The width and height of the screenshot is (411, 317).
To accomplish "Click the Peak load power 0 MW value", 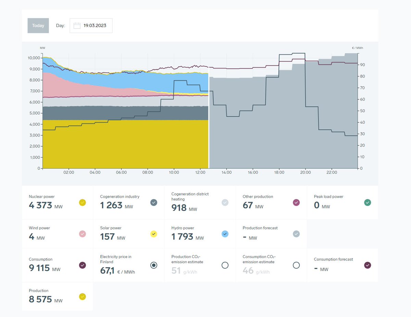I will pos(322,205).
